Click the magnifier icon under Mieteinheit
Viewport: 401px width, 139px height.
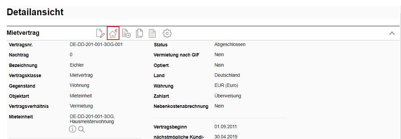(x=81, y=129)
